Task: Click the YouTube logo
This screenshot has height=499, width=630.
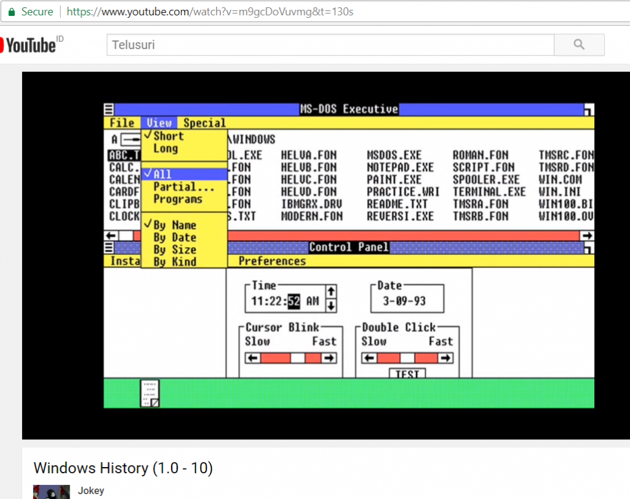Action: tap(30, 44)
